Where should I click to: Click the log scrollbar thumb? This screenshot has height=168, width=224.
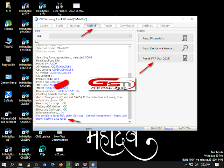pos(130,96)
